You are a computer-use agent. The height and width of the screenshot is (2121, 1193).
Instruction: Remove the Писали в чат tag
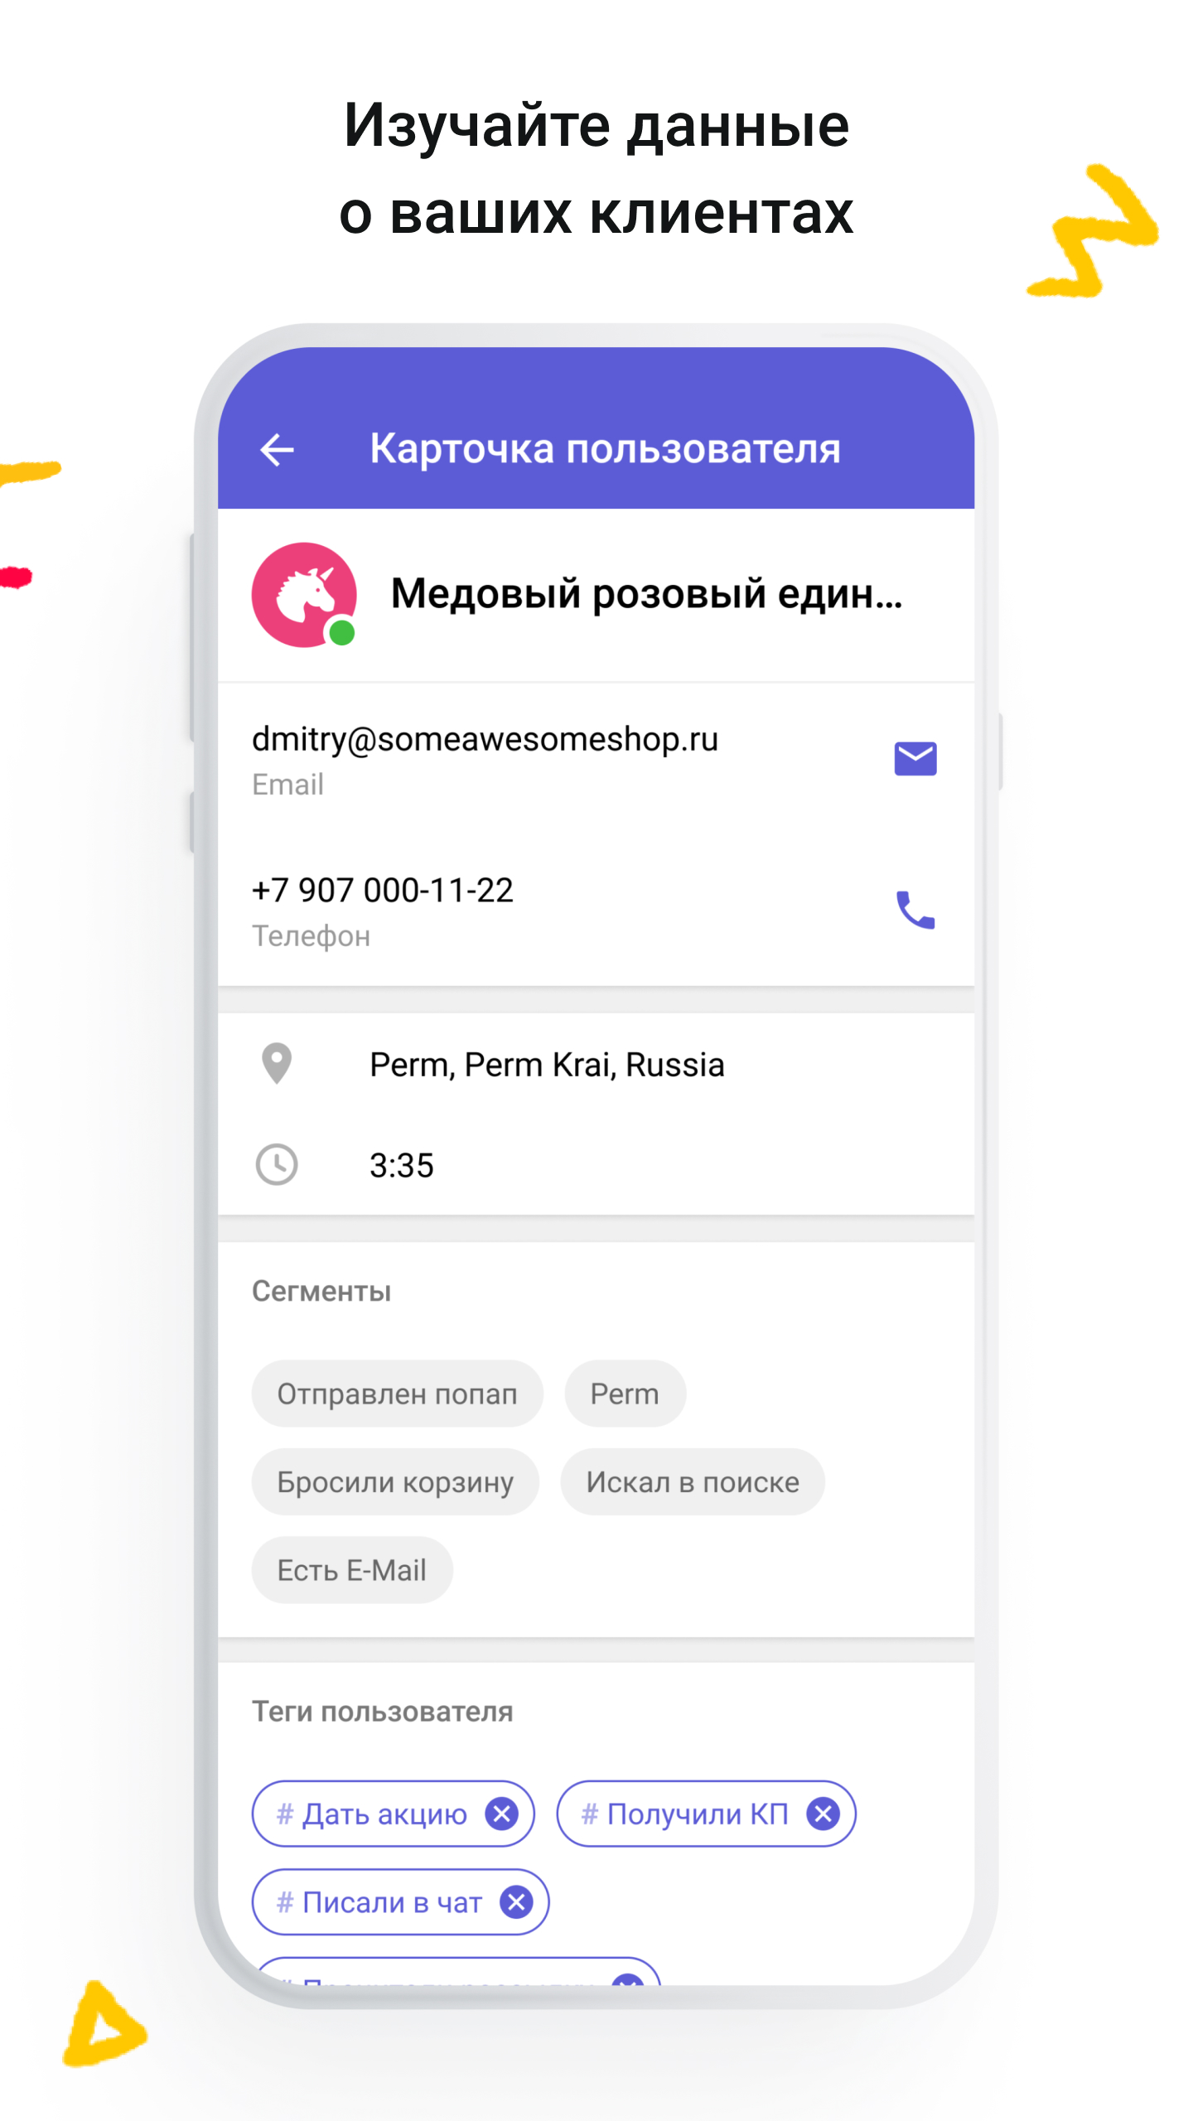pos(516,1902)
